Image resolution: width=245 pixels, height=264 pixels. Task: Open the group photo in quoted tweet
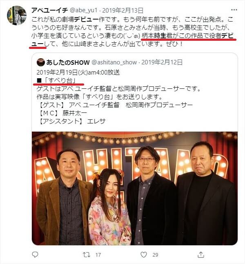click(x=135, y=188)
